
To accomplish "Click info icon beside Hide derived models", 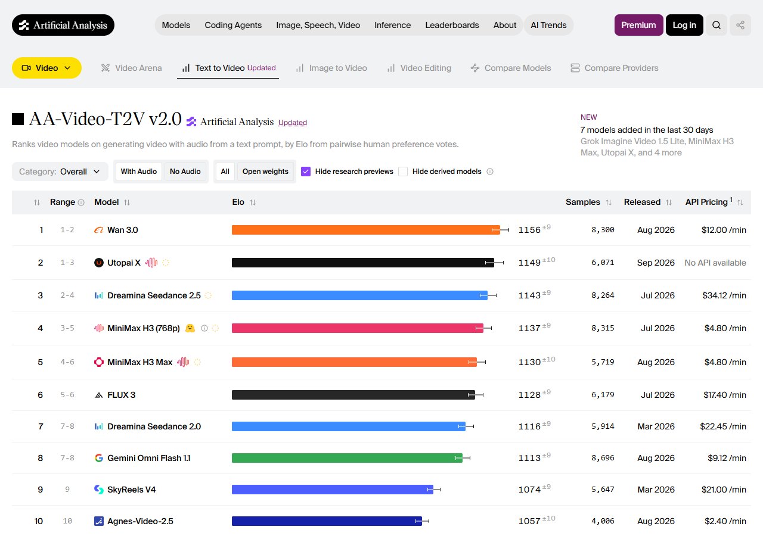I will [490, 172].
